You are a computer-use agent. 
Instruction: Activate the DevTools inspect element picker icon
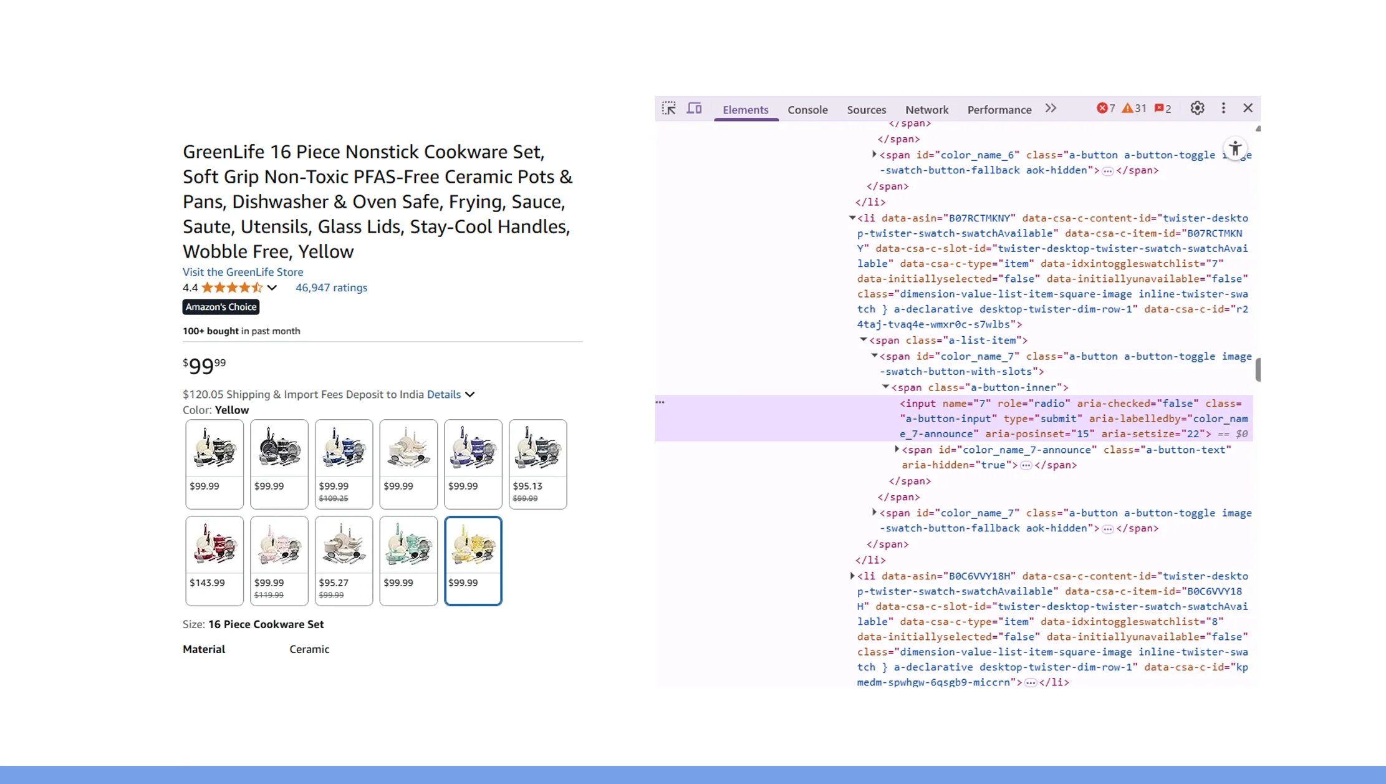tap(669, 109)
